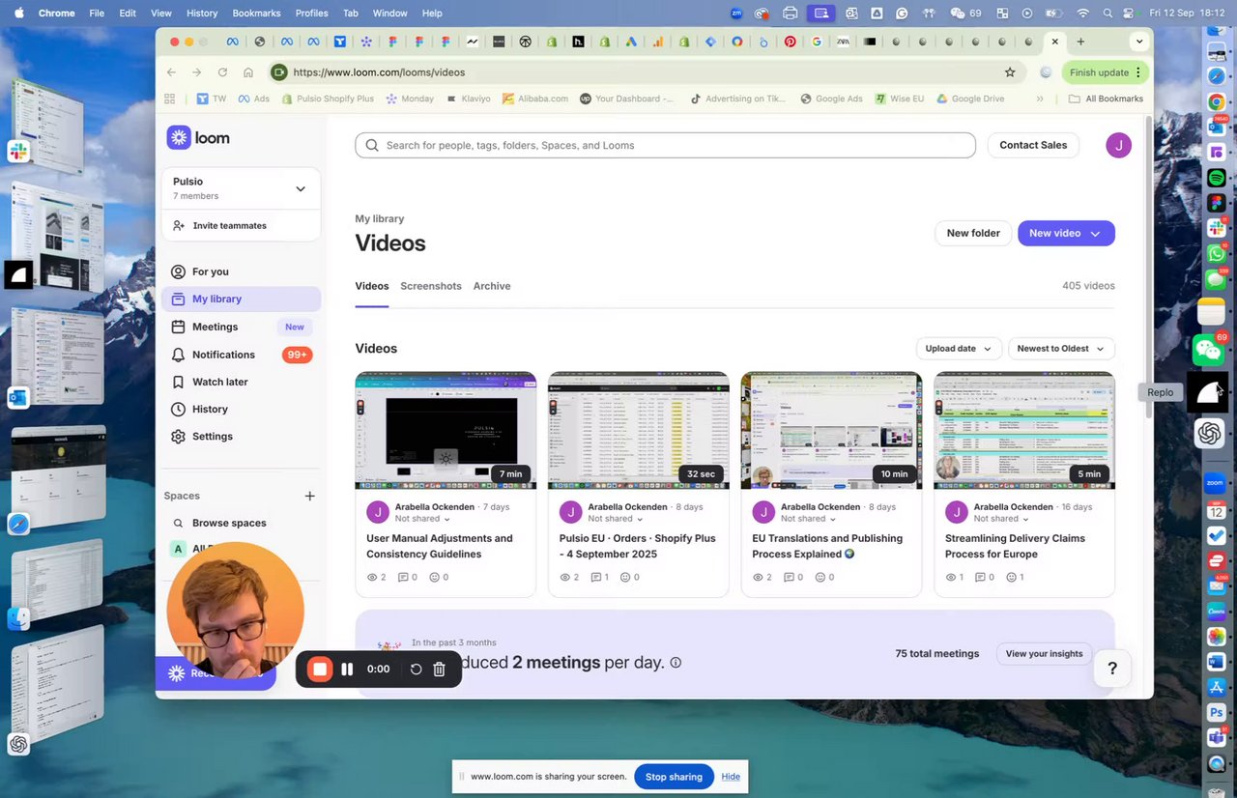1237x798 pixels.
Task: Click the views icon on EU Translations card
Action: 759,577
